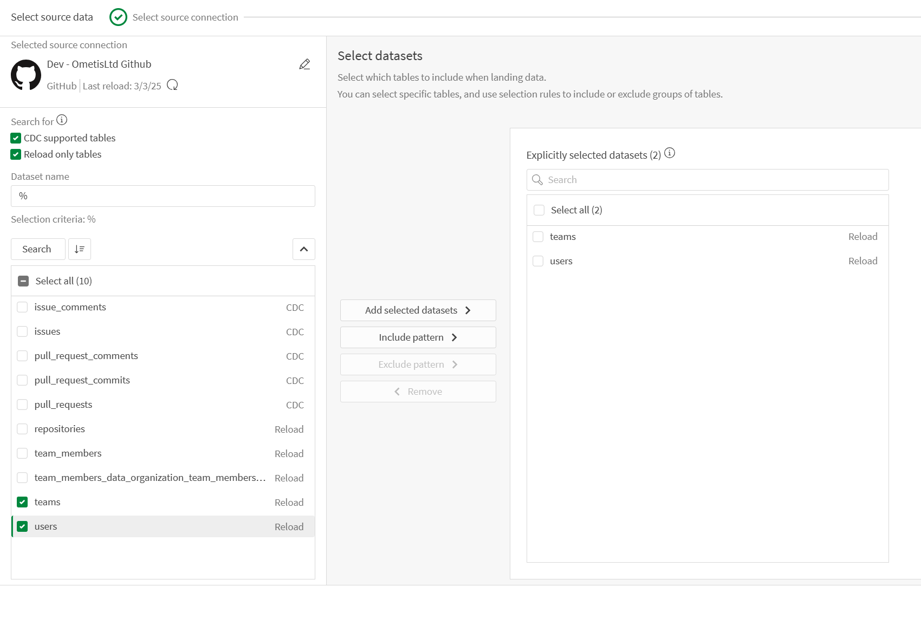The width and height of the screenshot is (921, 619).
Task: Edit the Dev - OmetisLtd Github connection
Action: point(304,64)
